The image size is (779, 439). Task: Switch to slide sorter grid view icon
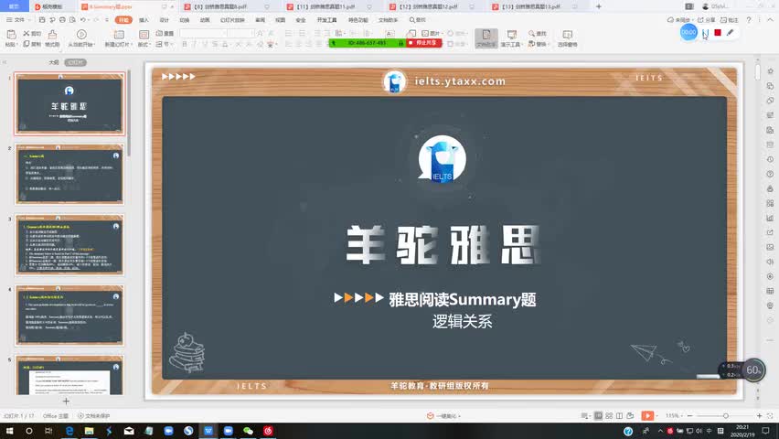(x=609, y=415)
